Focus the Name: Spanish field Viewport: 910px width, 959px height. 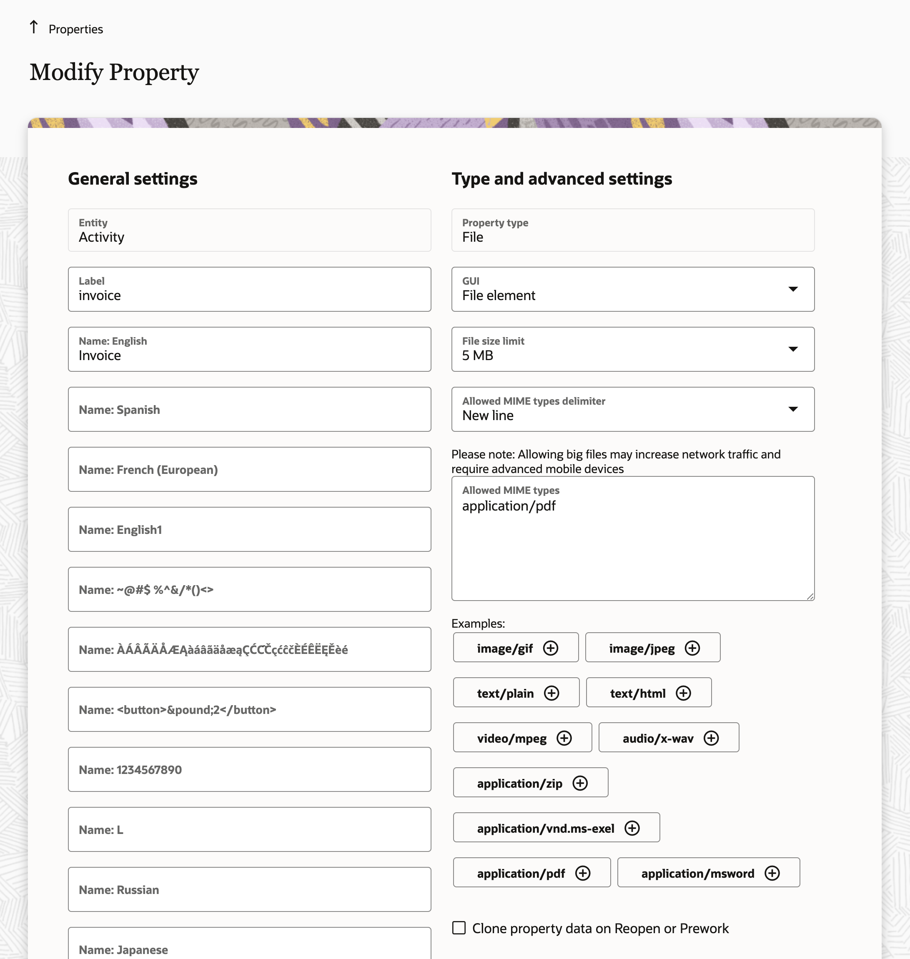pos(249,409)
